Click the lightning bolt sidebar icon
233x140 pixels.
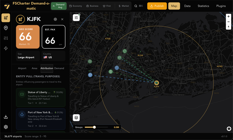point(6,48)
